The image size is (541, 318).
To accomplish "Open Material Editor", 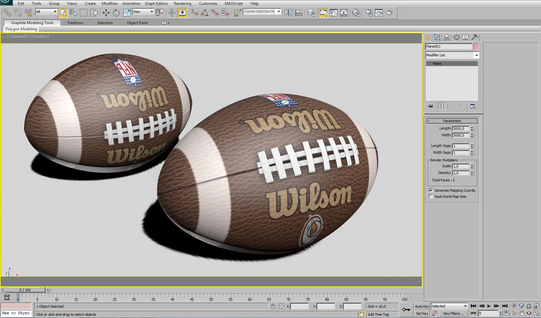I will click(356, 13).
